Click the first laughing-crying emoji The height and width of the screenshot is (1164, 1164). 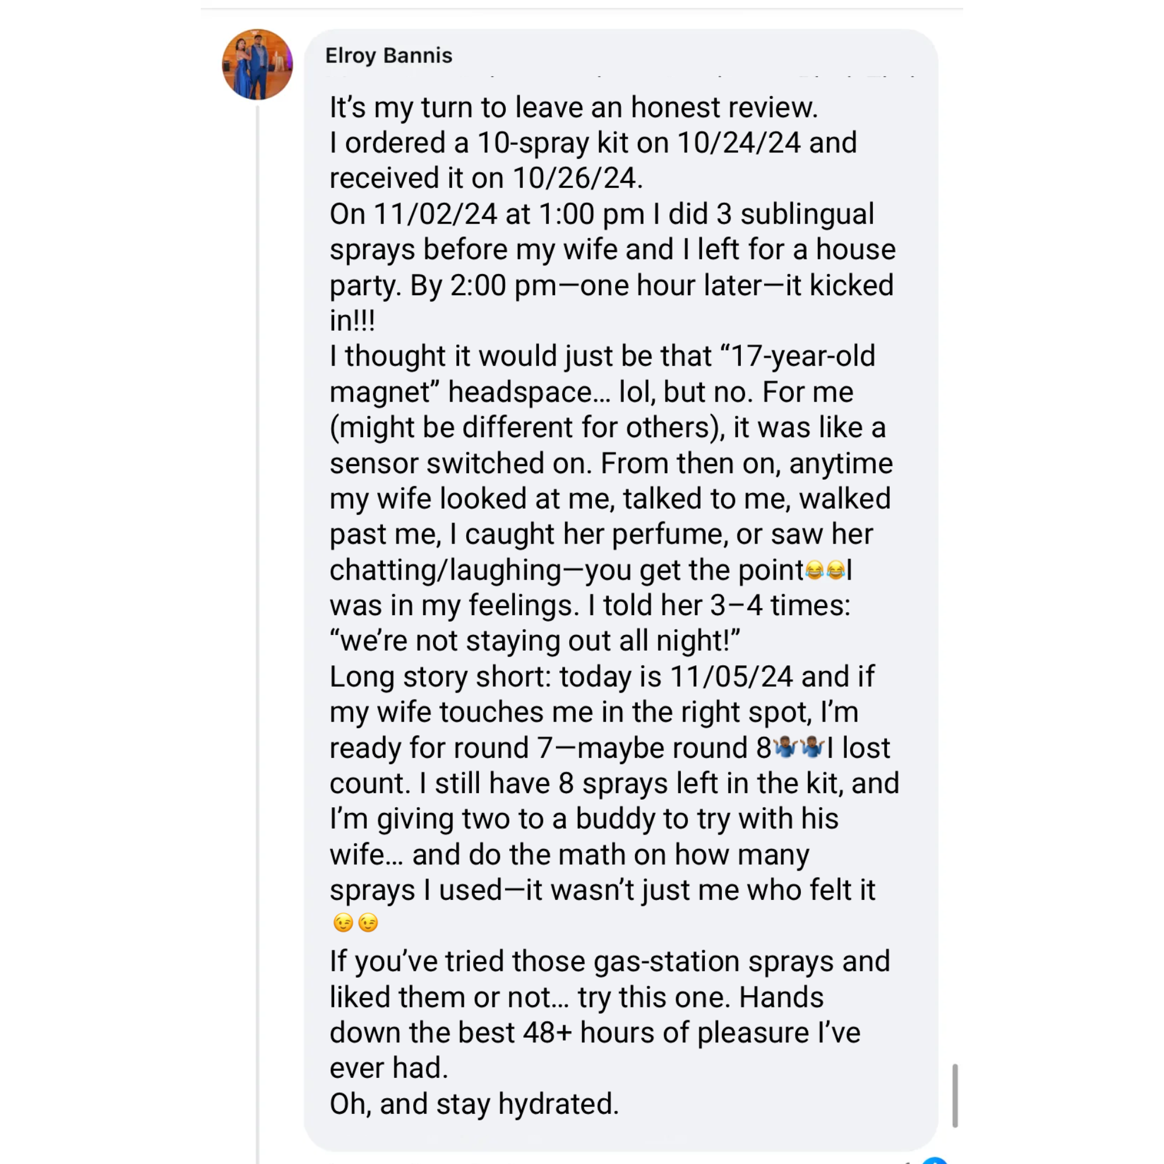tap(815, 570)
